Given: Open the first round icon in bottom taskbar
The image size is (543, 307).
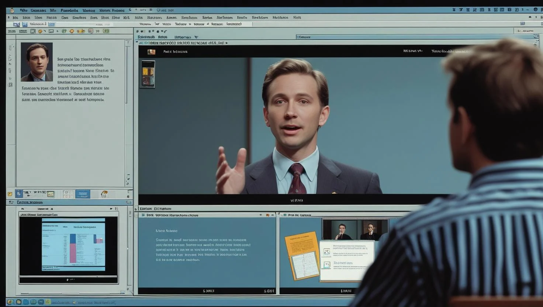Looking at the screenshot, I should tap(10, 302).
